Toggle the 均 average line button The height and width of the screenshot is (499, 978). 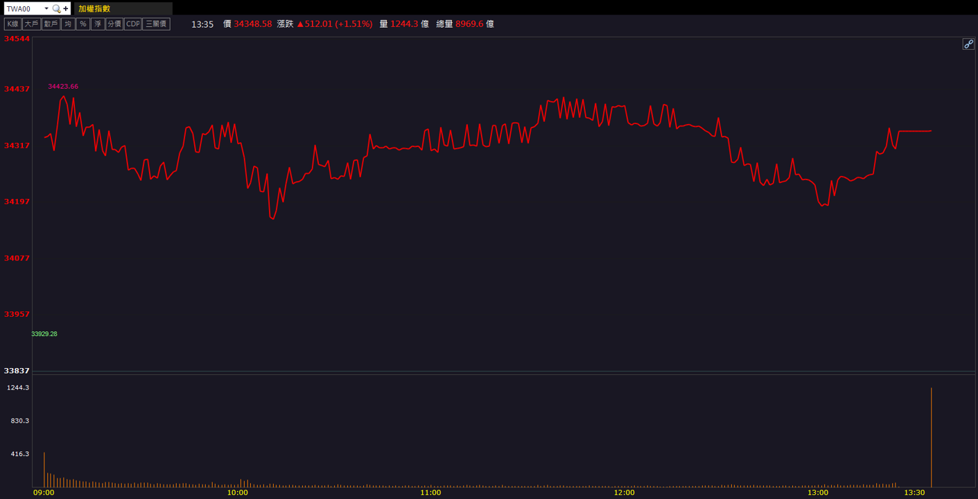pos(68,24)
